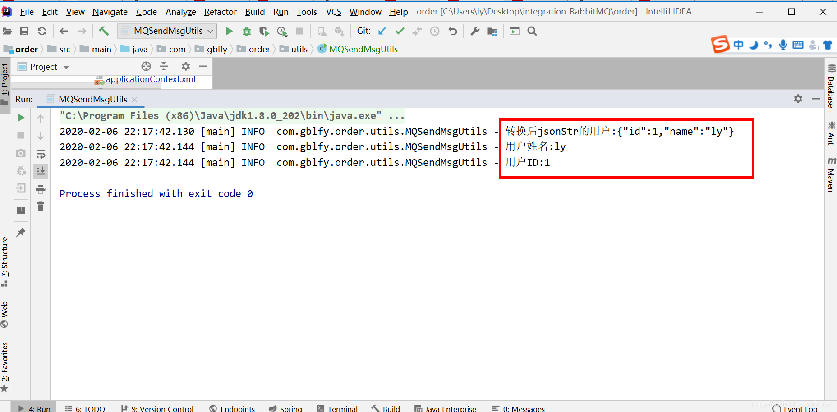Open the 9: Version Control tool window
The width and height of the screenshot is (837, 412).
tap(157, 408)
